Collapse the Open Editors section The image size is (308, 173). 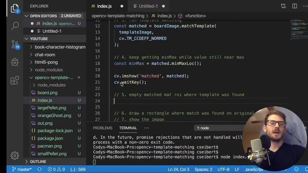coord(26,16)
